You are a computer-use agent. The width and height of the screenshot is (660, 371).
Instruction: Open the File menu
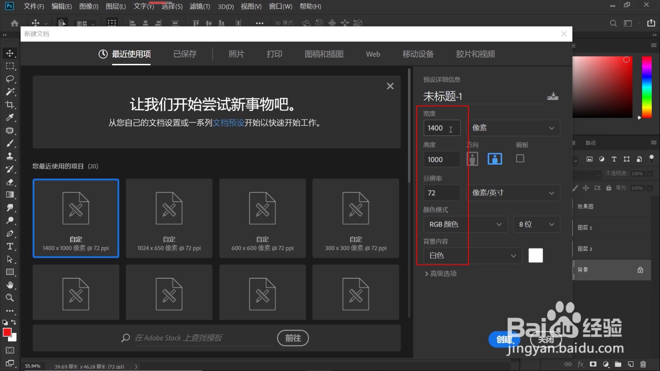pos(34,6)
